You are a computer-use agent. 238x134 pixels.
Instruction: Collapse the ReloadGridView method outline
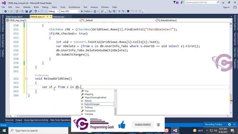click(x=26, y=79)
